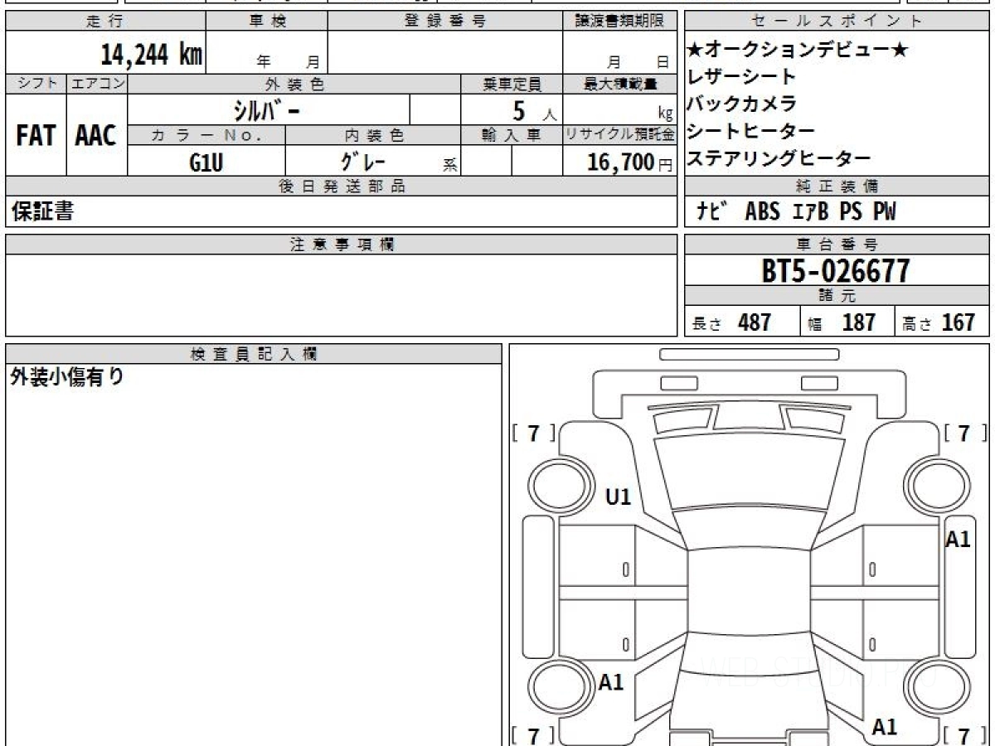The width and height of the screenshot is (995, 746).
Task: Click the 検査員記入欄 header
Action: [x=254, y=353]
